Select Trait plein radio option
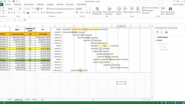 click(159, 47)
